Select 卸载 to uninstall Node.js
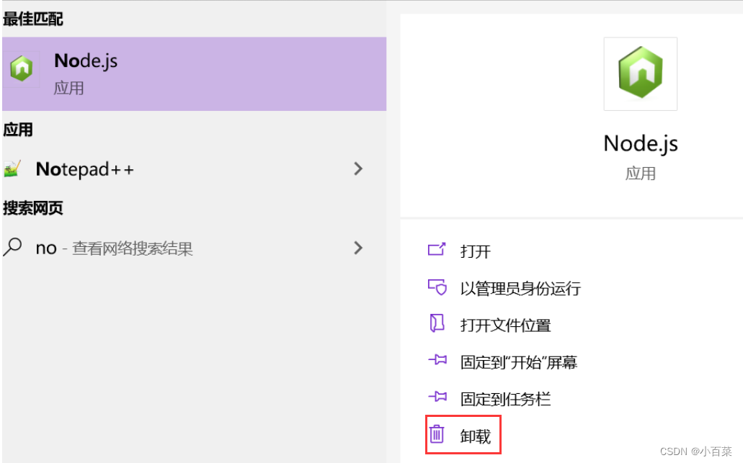 coord(475,434)
